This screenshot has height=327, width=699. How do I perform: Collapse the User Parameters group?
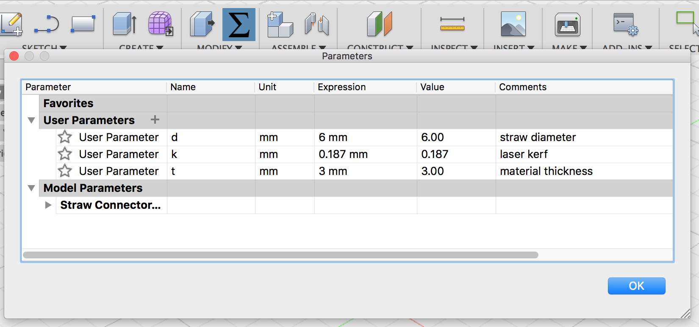point(31,120)
